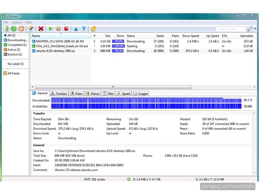This screenshot has width=259, height=194.
Task: Move torrent down the queue arrow
Action: coord(84,29)
